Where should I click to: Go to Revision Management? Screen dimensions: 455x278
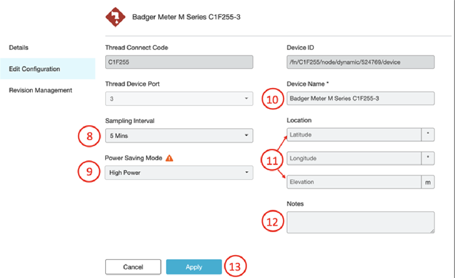point(40,90)
